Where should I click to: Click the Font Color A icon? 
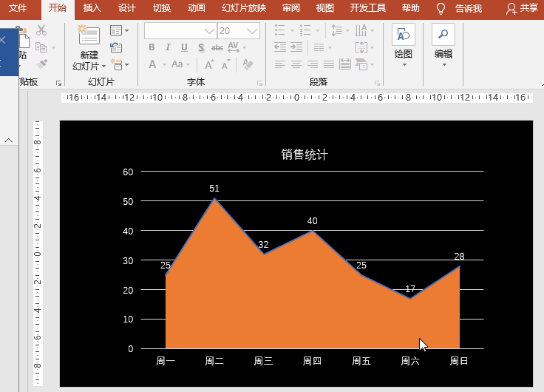152,64
